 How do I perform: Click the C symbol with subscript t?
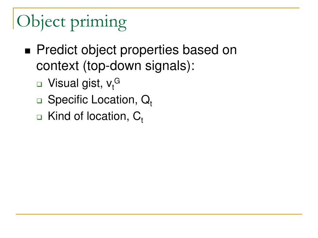(138, 117)
